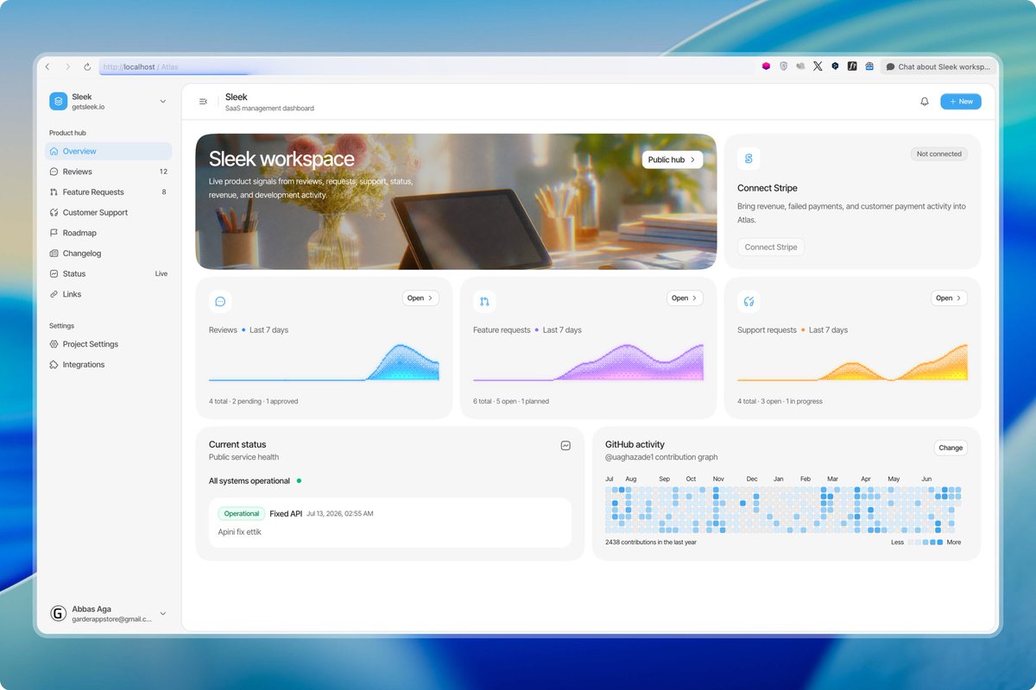Open Chat about Sleek workspace

pos(938,66)
